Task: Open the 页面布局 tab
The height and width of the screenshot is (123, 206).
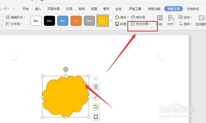Action: coord(54,9)
